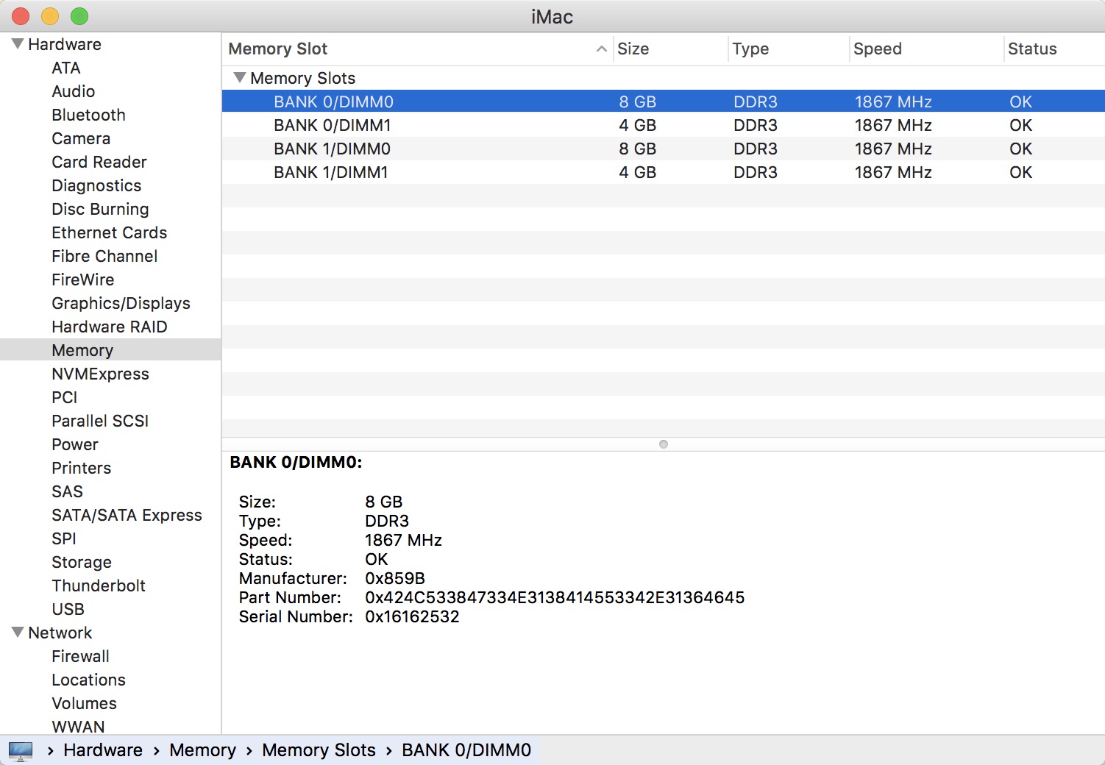Click the sort arrow on Memory Slot header

tap(601, 49)
